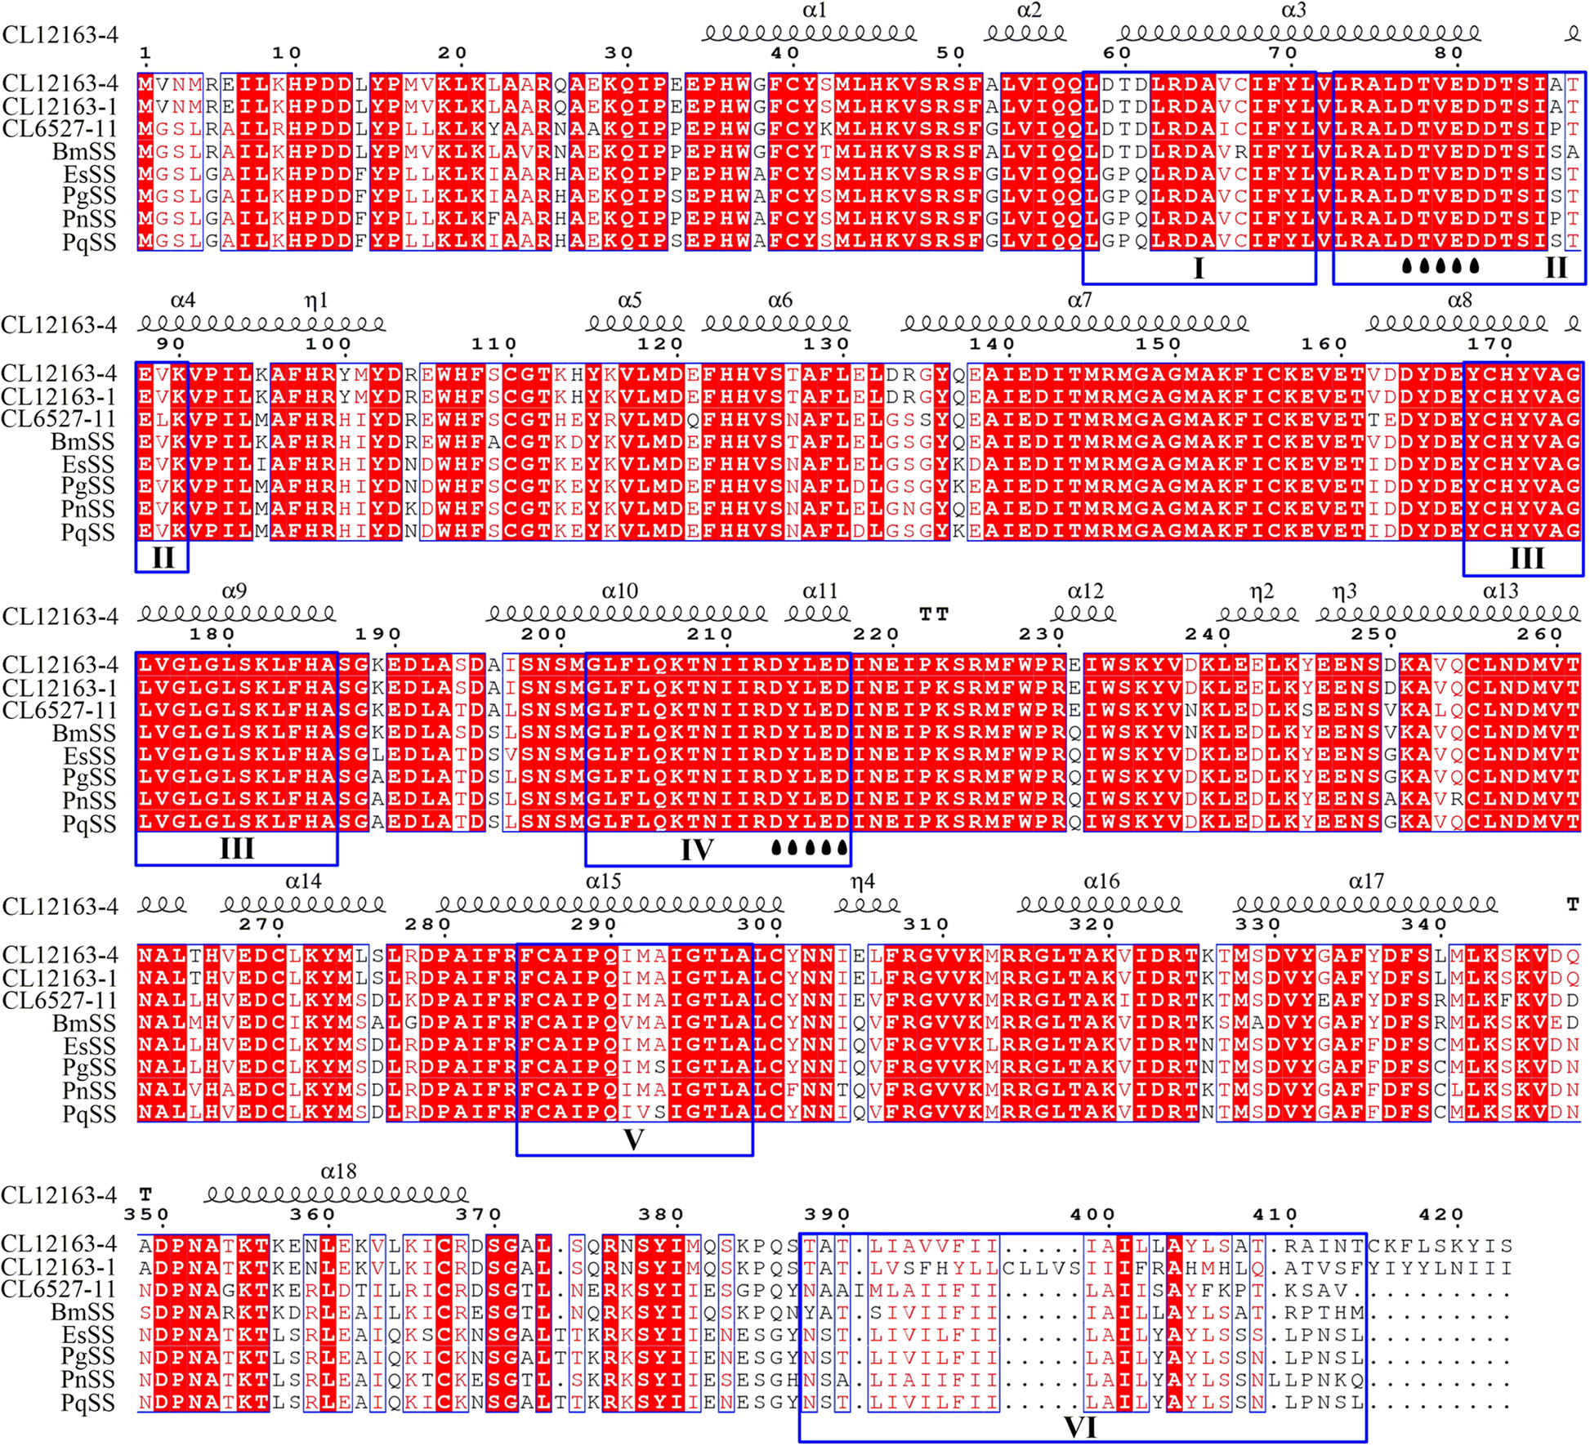Select the motif VI label
Screen dimensions: 1590x1446
pos(1080,1427)
